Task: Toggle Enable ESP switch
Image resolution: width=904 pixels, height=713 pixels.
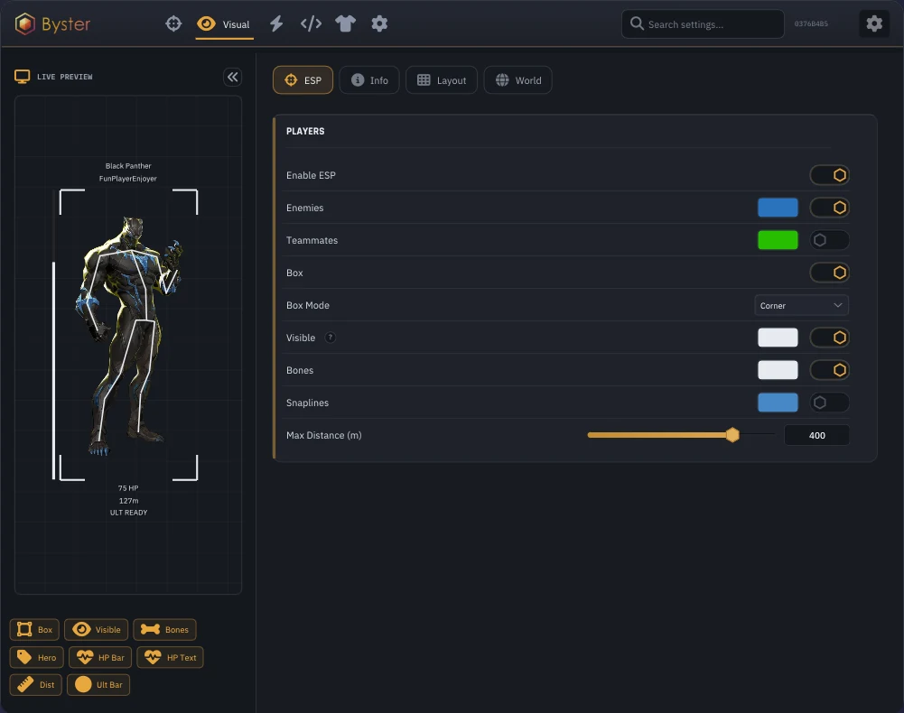Action: pos(830,175)
